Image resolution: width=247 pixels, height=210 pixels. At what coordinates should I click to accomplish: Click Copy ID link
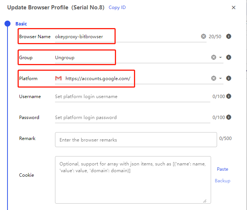(x=117, y=7)
